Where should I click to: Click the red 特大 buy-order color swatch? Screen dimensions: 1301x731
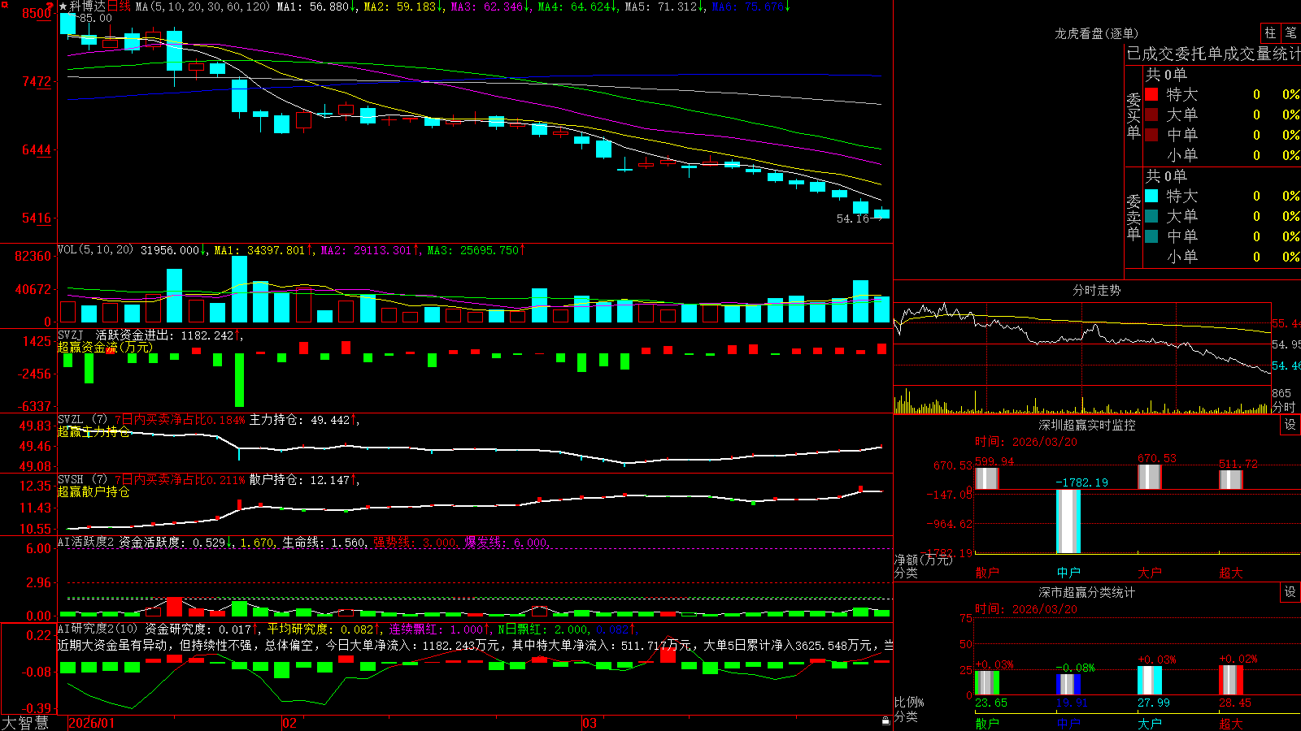pos(1151,94)
